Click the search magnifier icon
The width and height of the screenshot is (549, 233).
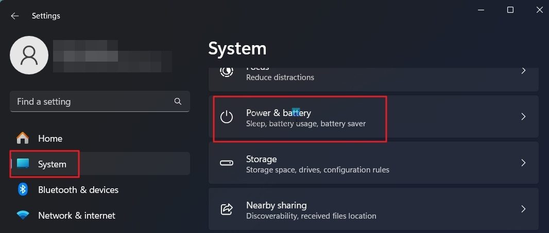(178, 101)
